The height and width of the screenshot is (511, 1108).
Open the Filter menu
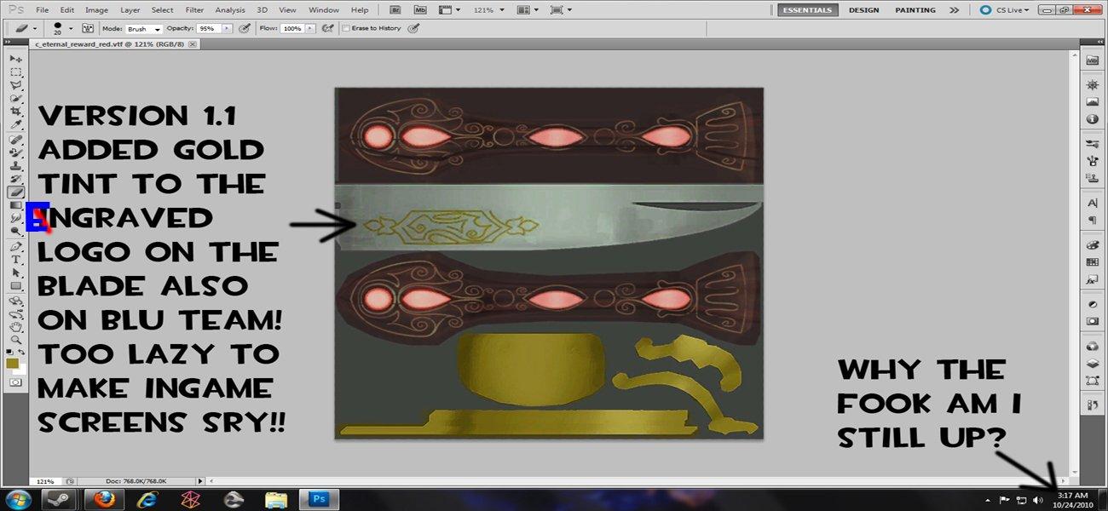pyautogui.click(x=194, y=9)
